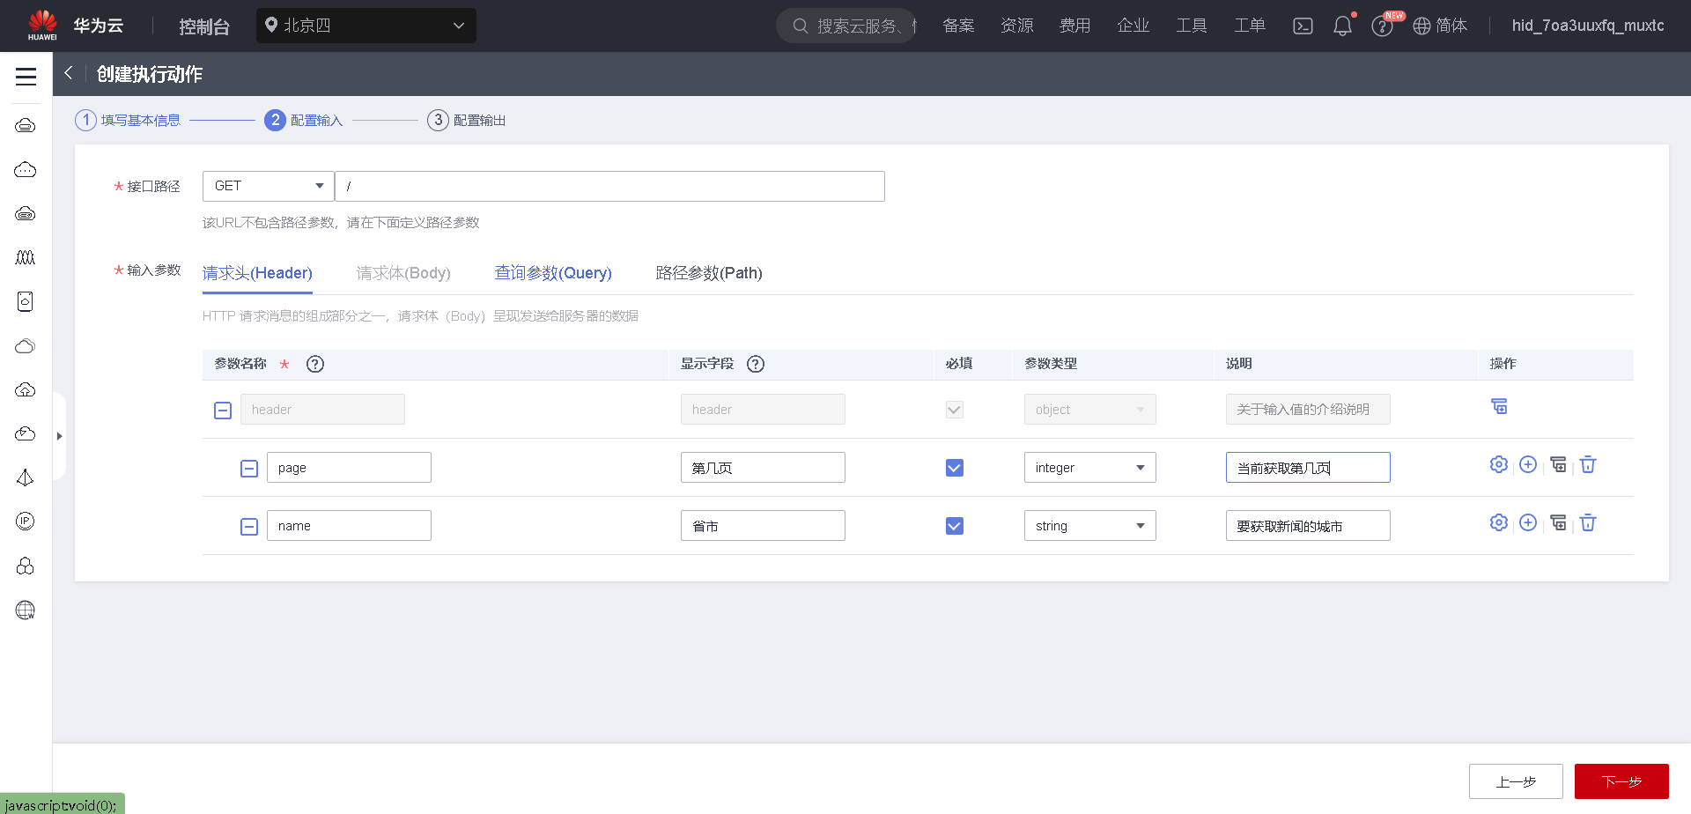Image resolution: width=1691 pixels, height=814 pixels.
Task: Click plus-circle icon in name row
Action: pos(1528,522)
